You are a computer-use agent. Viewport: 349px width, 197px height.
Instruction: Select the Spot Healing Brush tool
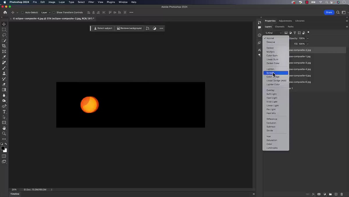(x=4, y=62)
